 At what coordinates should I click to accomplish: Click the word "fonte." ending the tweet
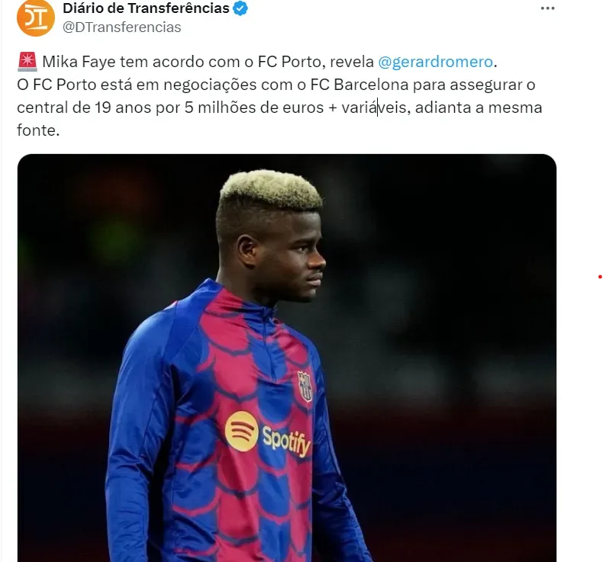pos(38,130)
